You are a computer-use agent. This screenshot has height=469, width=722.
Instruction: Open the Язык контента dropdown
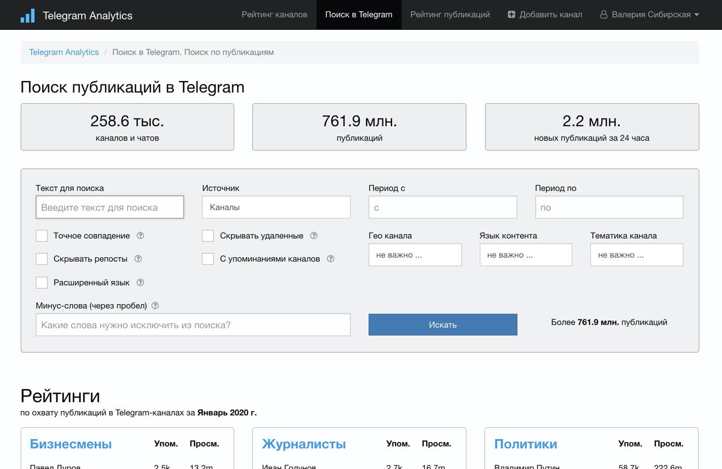526,255
